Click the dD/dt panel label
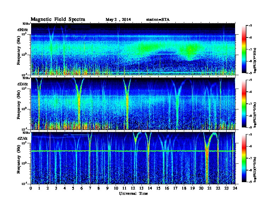Viewport: 280px width, 216px height. coord(23,84)
